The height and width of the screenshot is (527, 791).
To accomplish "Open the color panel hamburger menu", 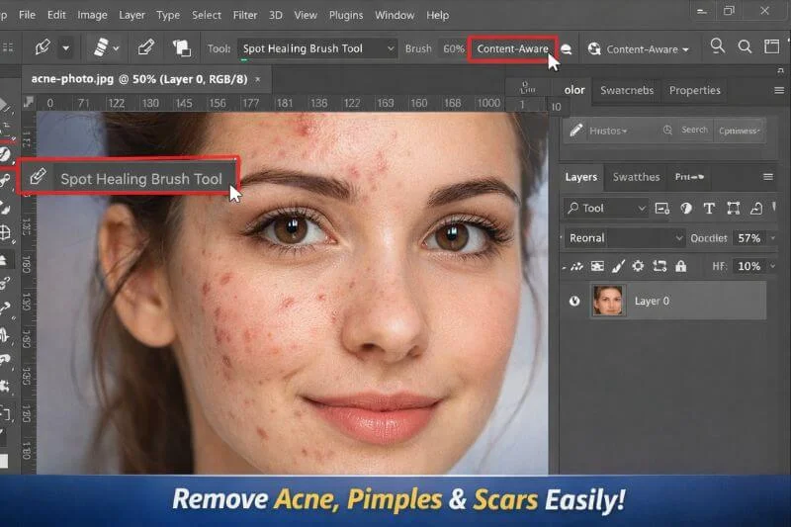I will [779, 90].
